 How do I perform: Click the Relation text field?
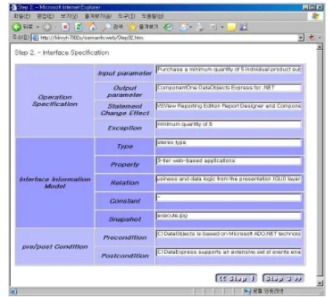point(228,179)
